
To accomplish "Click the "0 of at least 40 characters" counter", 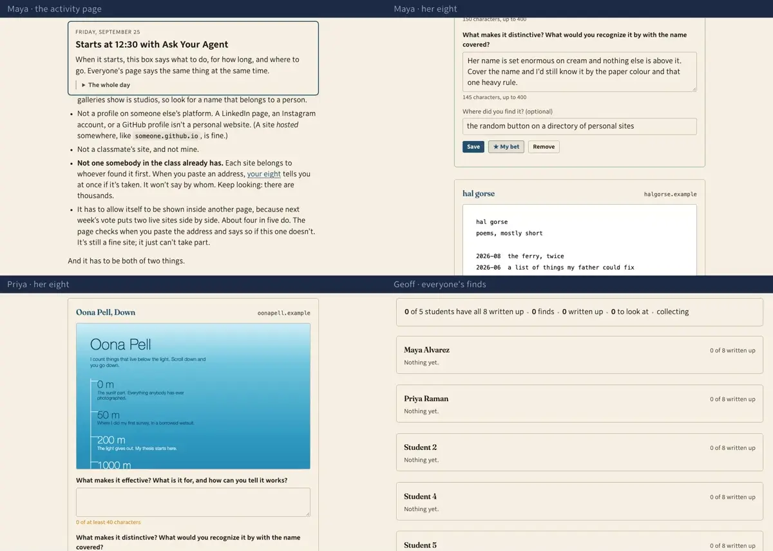I will (x=108, y=522).
